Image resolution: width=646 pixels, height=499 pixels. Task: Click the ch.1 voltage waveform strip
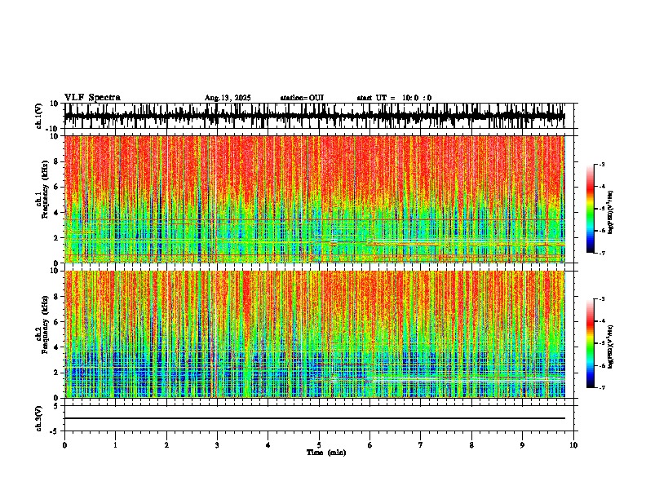pos(314,116)
